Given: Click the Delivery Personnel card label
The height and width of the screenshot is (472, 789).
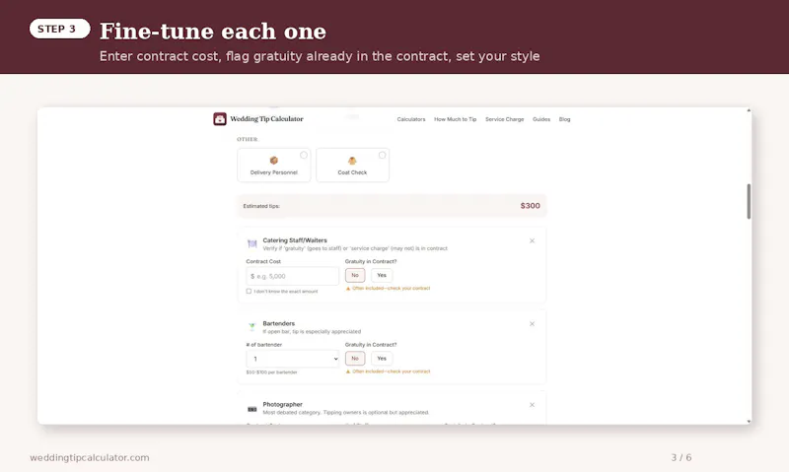Looking at the screenshot, I should pyautogui.click(x=274, y=172).
